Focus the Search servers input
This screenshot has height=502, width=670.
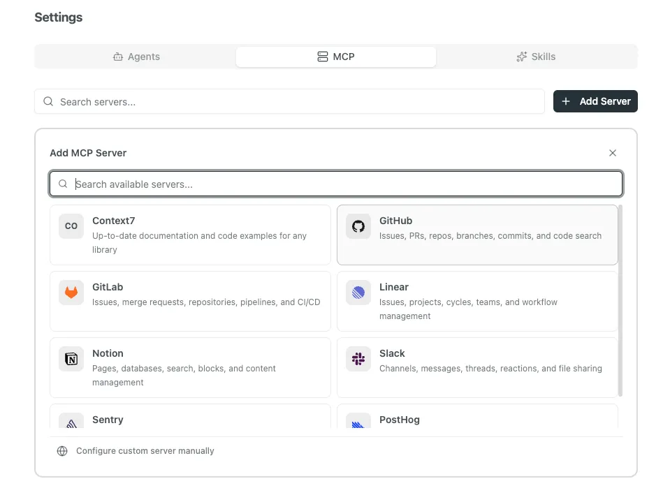click(290, 102)
